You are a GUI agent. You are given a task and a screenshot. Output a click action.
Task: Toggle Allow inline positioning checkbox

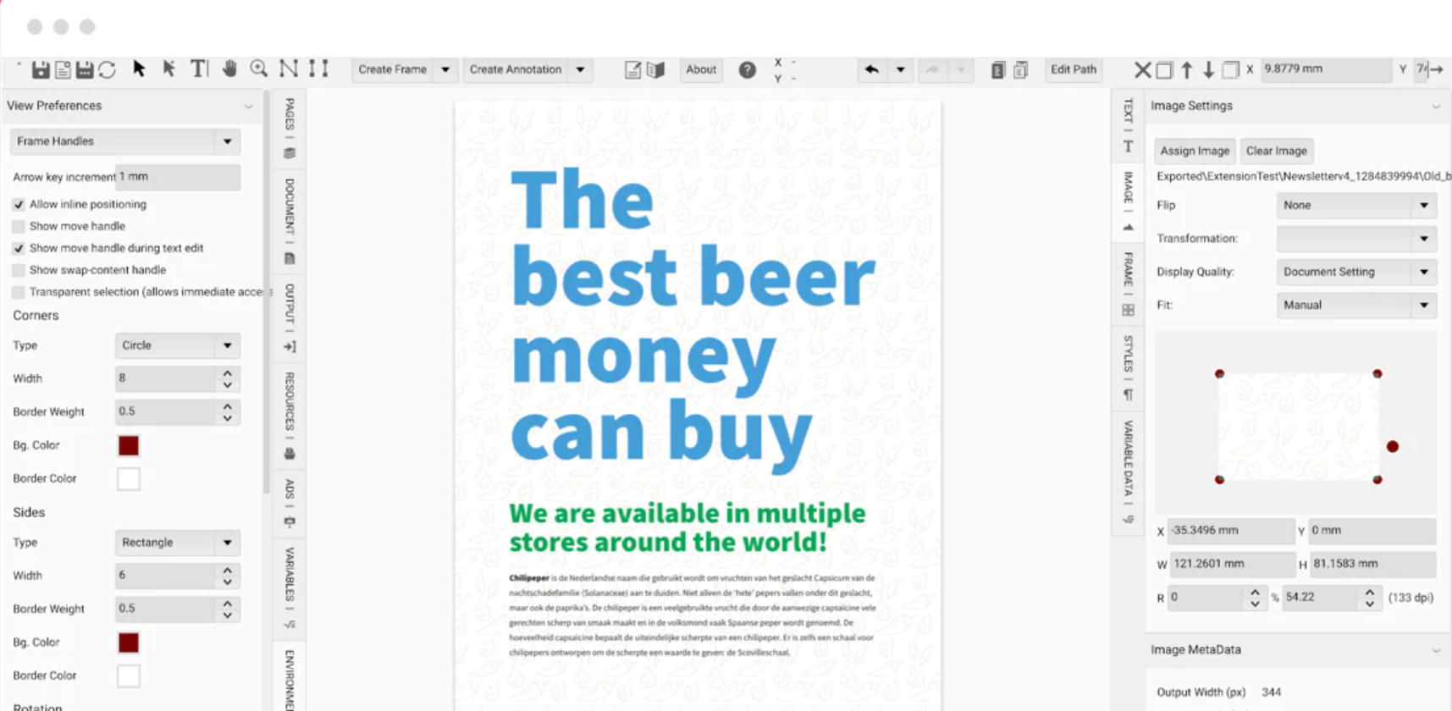[19, 204]
